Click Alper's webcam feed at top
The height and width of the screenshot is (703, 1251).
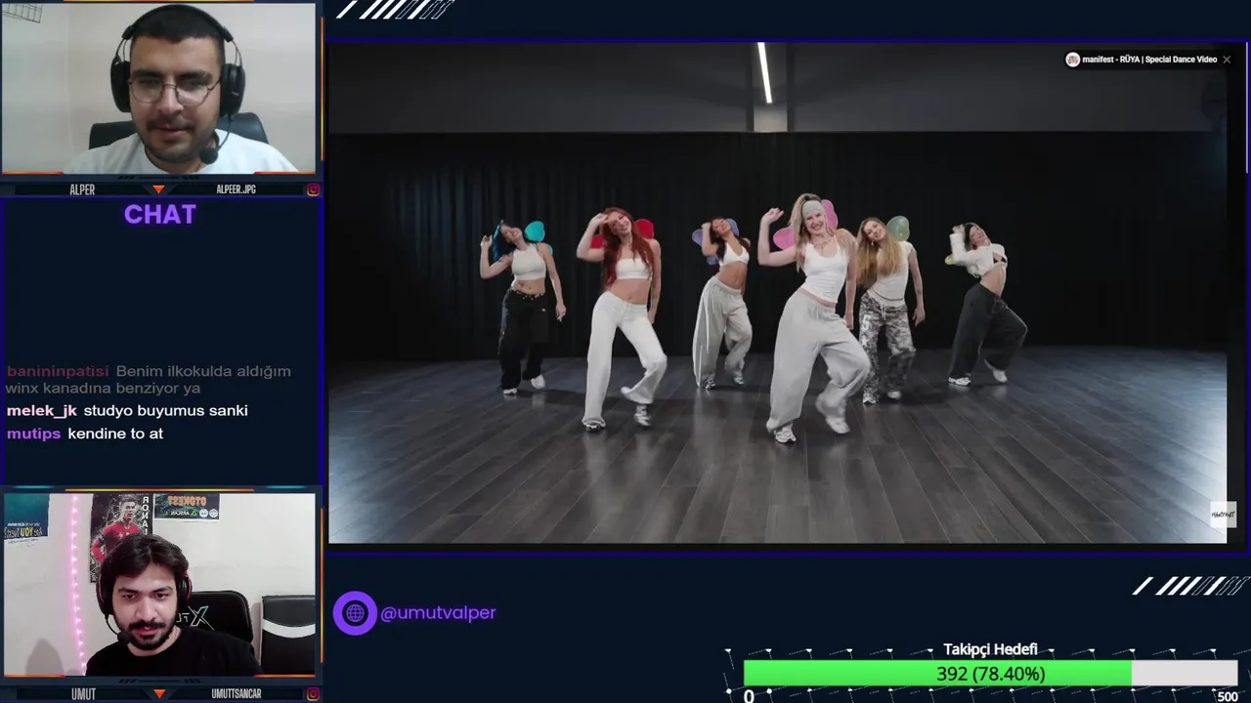158,88
